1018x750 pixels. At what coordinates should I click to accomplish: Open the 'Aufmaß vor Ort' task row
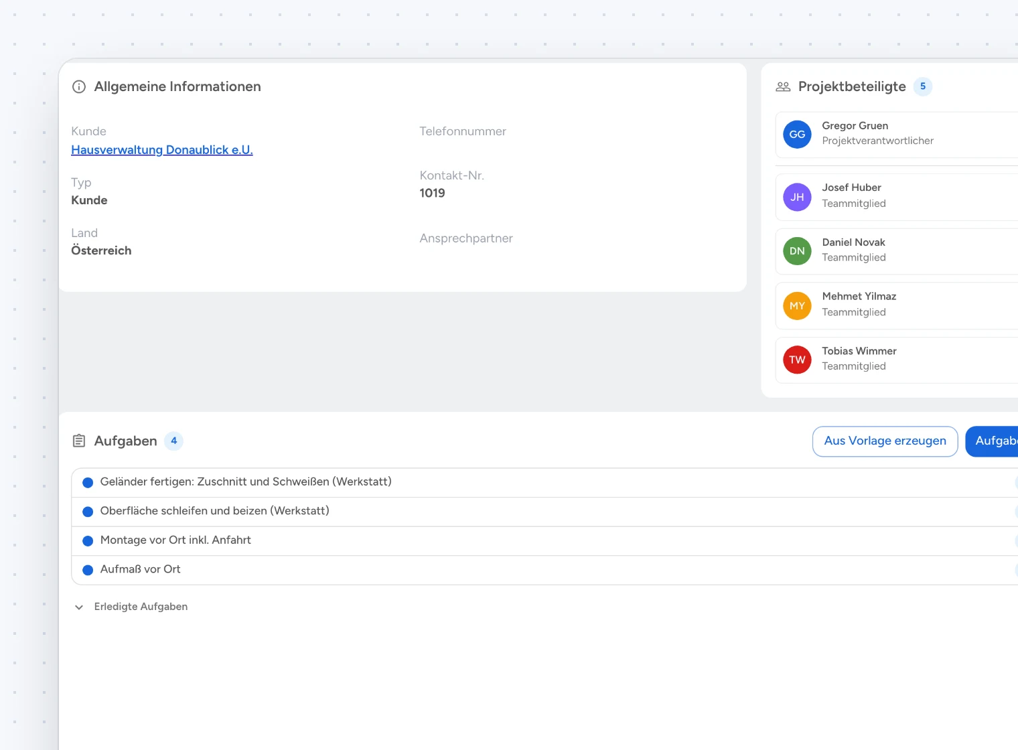pyautogui.click(x=544, y=570)
